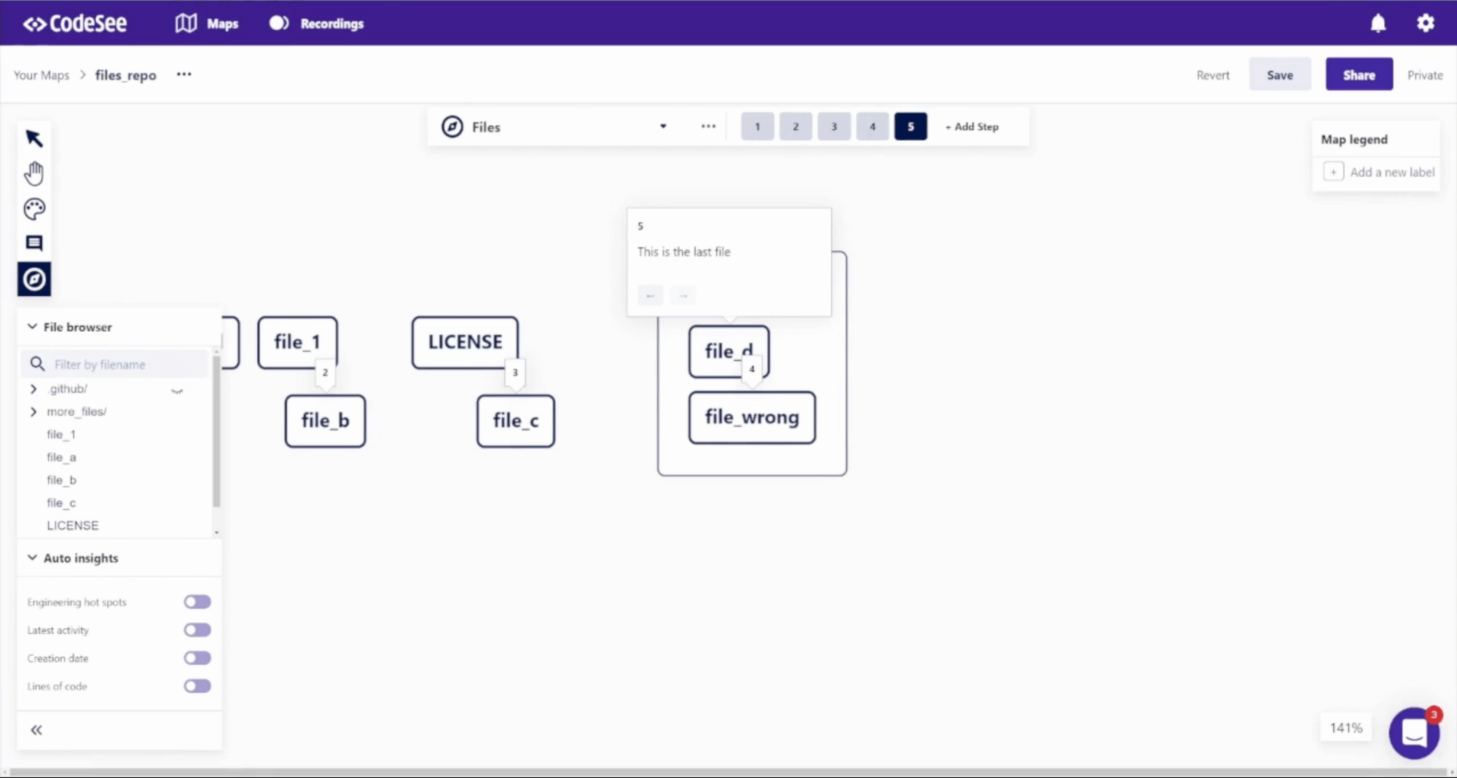Image resolution: width=1457 pixels, height=778 pixels.
Task: Open the Files tour dropdown
Action: click(x=662, y=126)
